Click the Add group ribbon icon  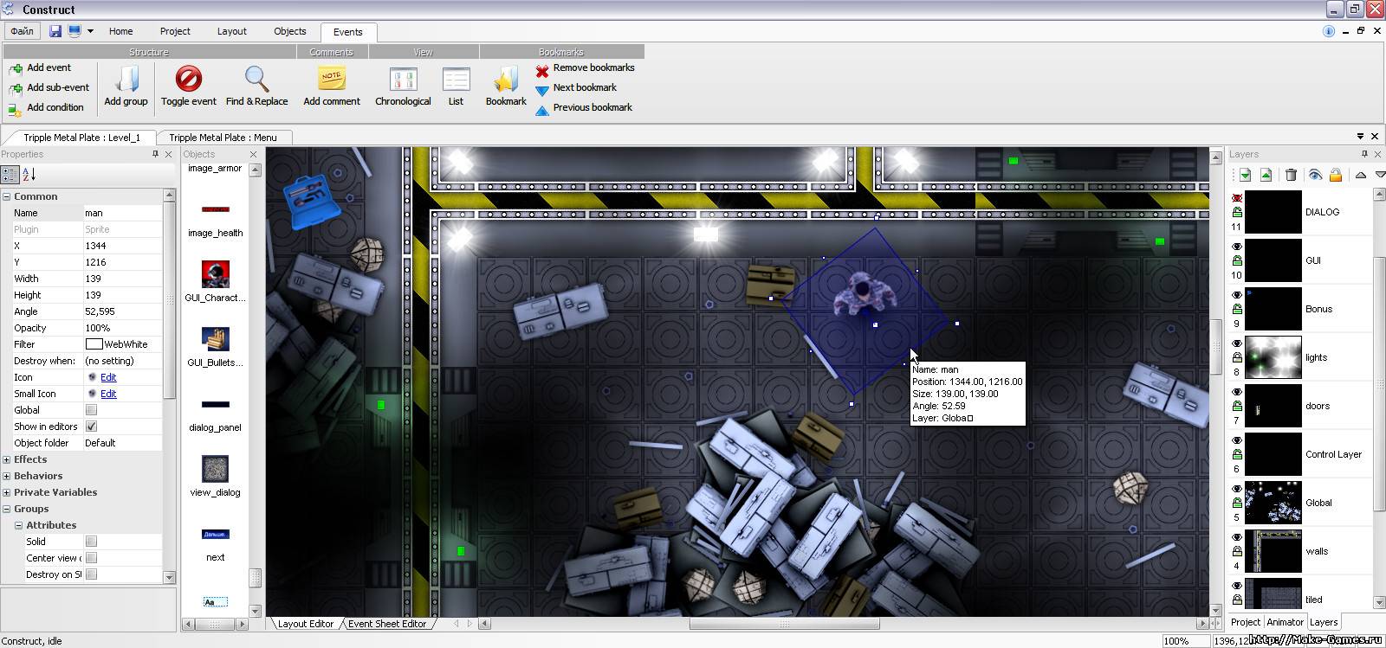[126, 80]
